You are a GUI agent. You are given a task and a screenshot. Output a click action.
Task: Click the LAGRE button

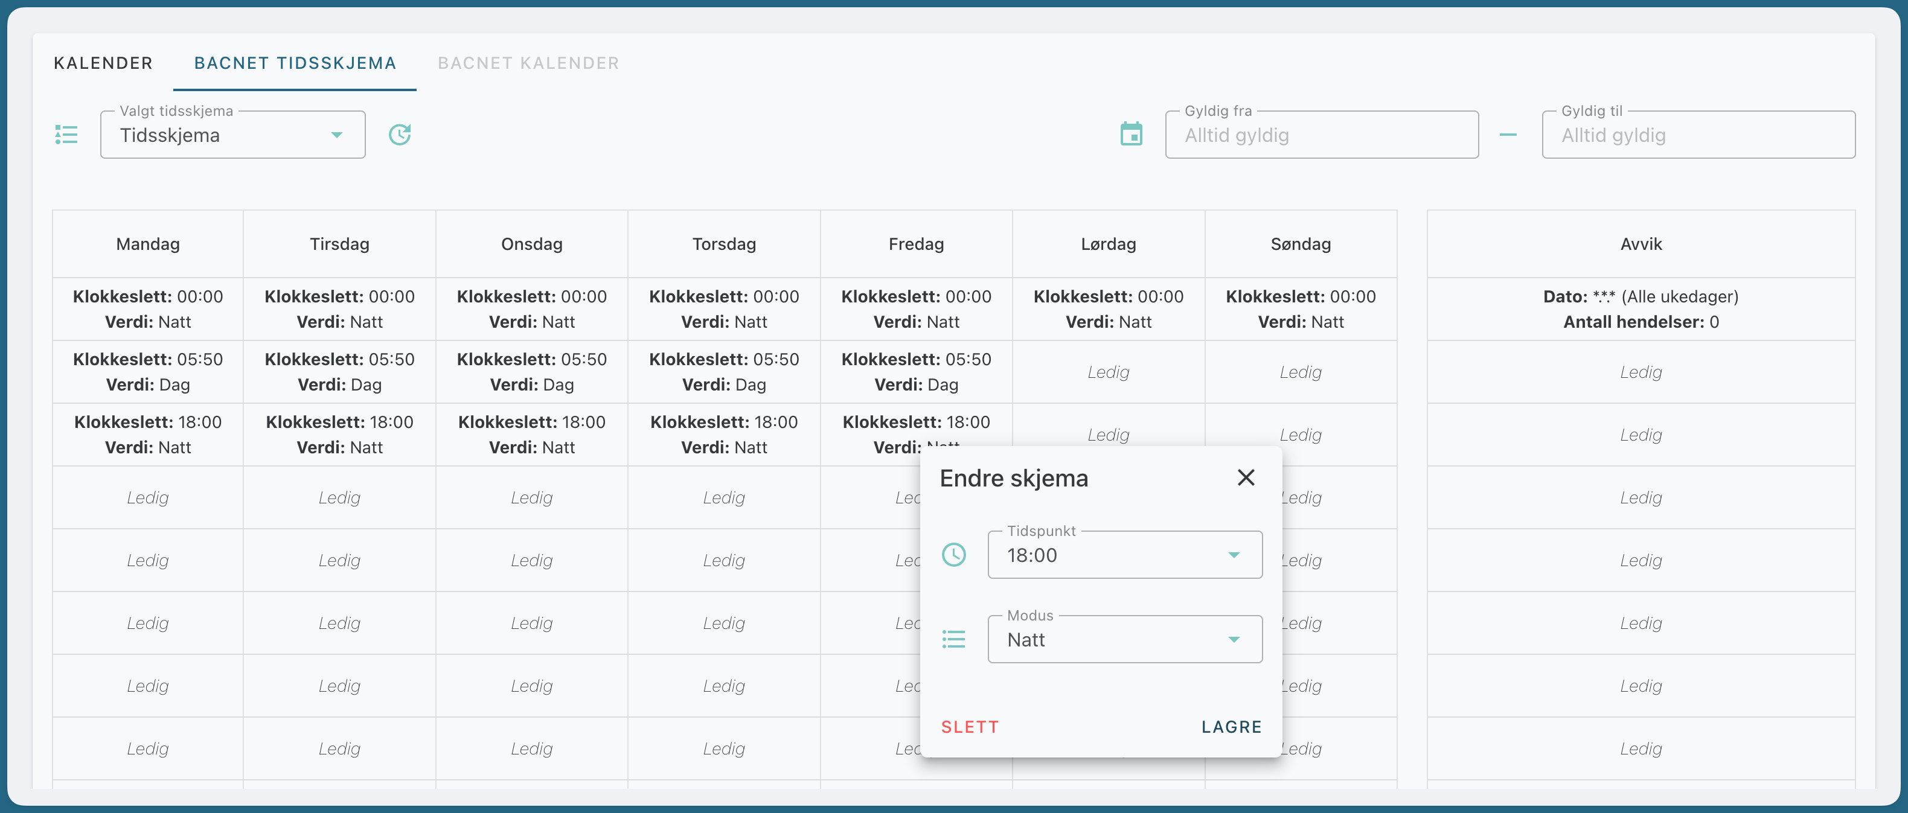pos(1231,727)
